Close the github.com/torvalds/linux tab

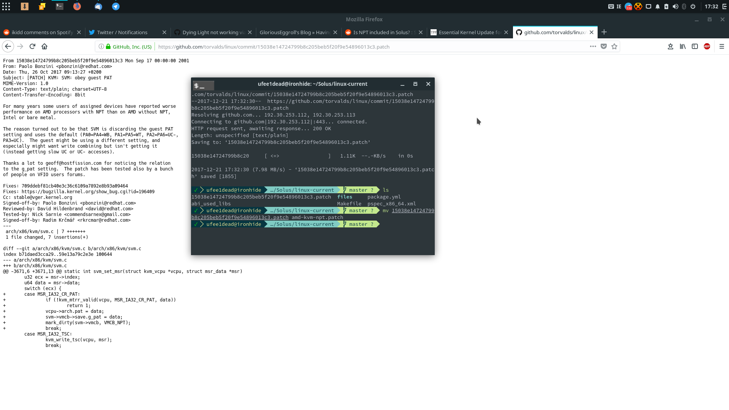(592, 32)
